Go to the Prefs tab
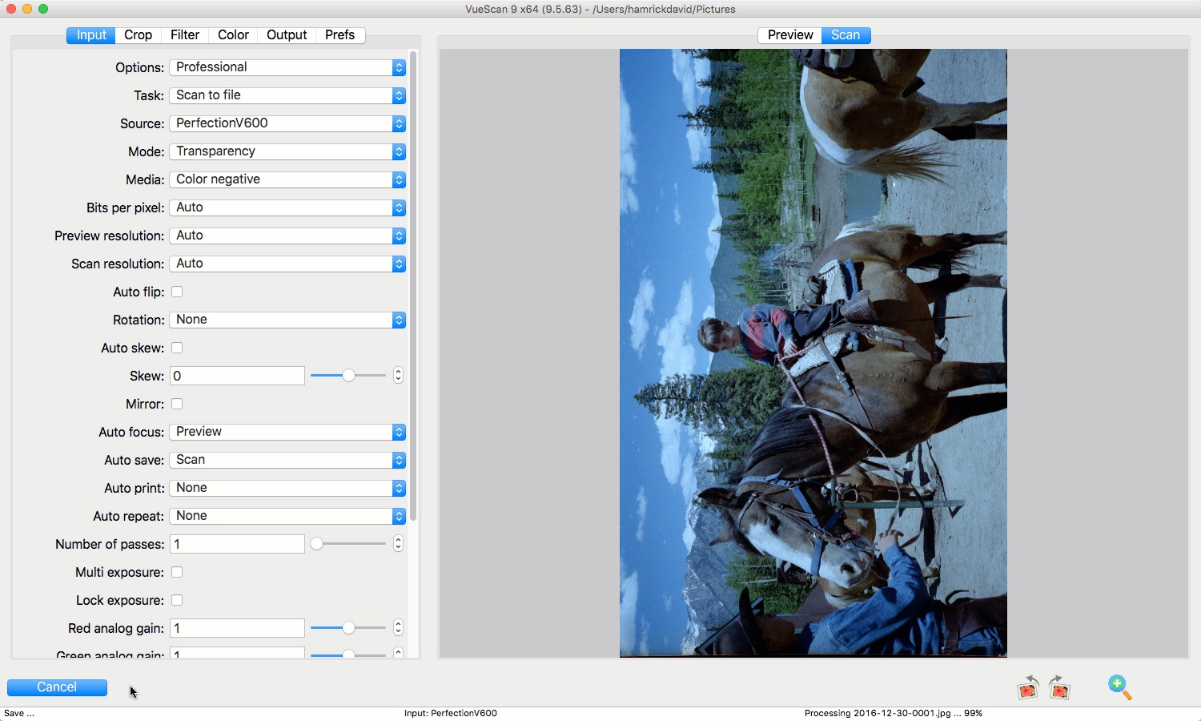The width and height of the screenshot is (1201, 721). click(x=339, y=35)
